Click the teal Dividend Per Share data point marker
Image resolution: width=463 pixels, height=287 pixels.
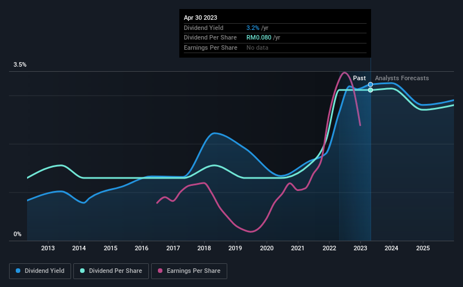[371, 90]
